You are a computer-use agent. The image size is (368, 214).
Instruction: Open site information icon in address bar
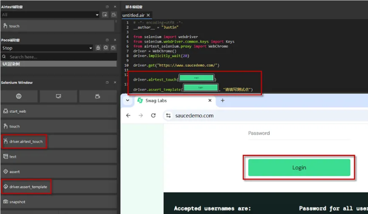(168, 115)
